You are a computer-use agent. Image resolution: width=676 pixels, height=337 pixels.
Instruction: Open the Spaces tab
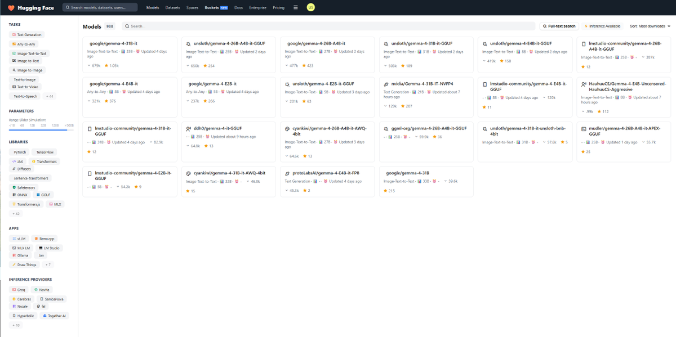[193, 7]
